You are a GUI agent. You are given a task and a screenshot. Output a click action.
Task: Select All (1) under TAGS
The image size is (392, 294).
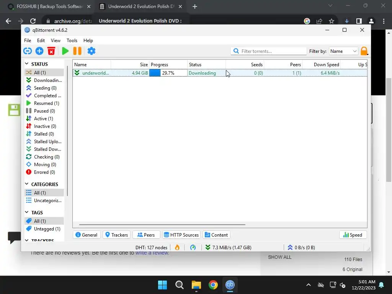[44, 221]
